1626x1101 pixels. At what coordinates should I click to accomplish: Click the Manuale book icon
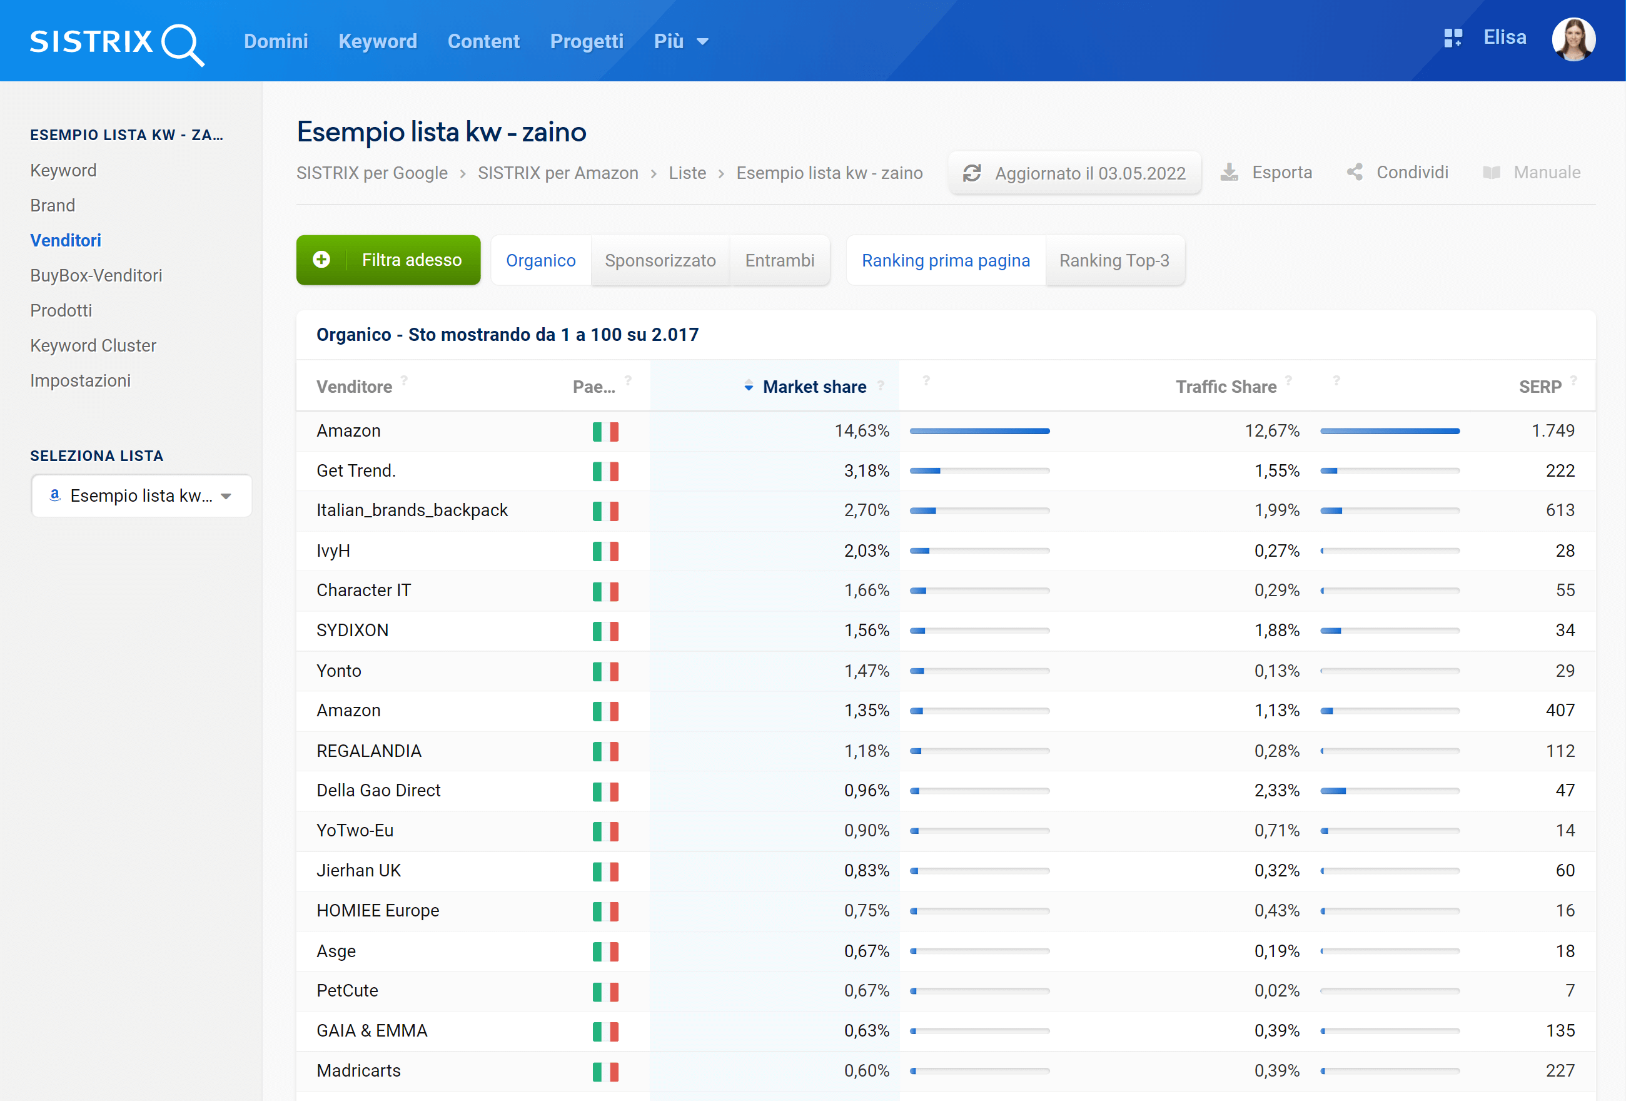pyautogui.click(x=1492, y=172)
